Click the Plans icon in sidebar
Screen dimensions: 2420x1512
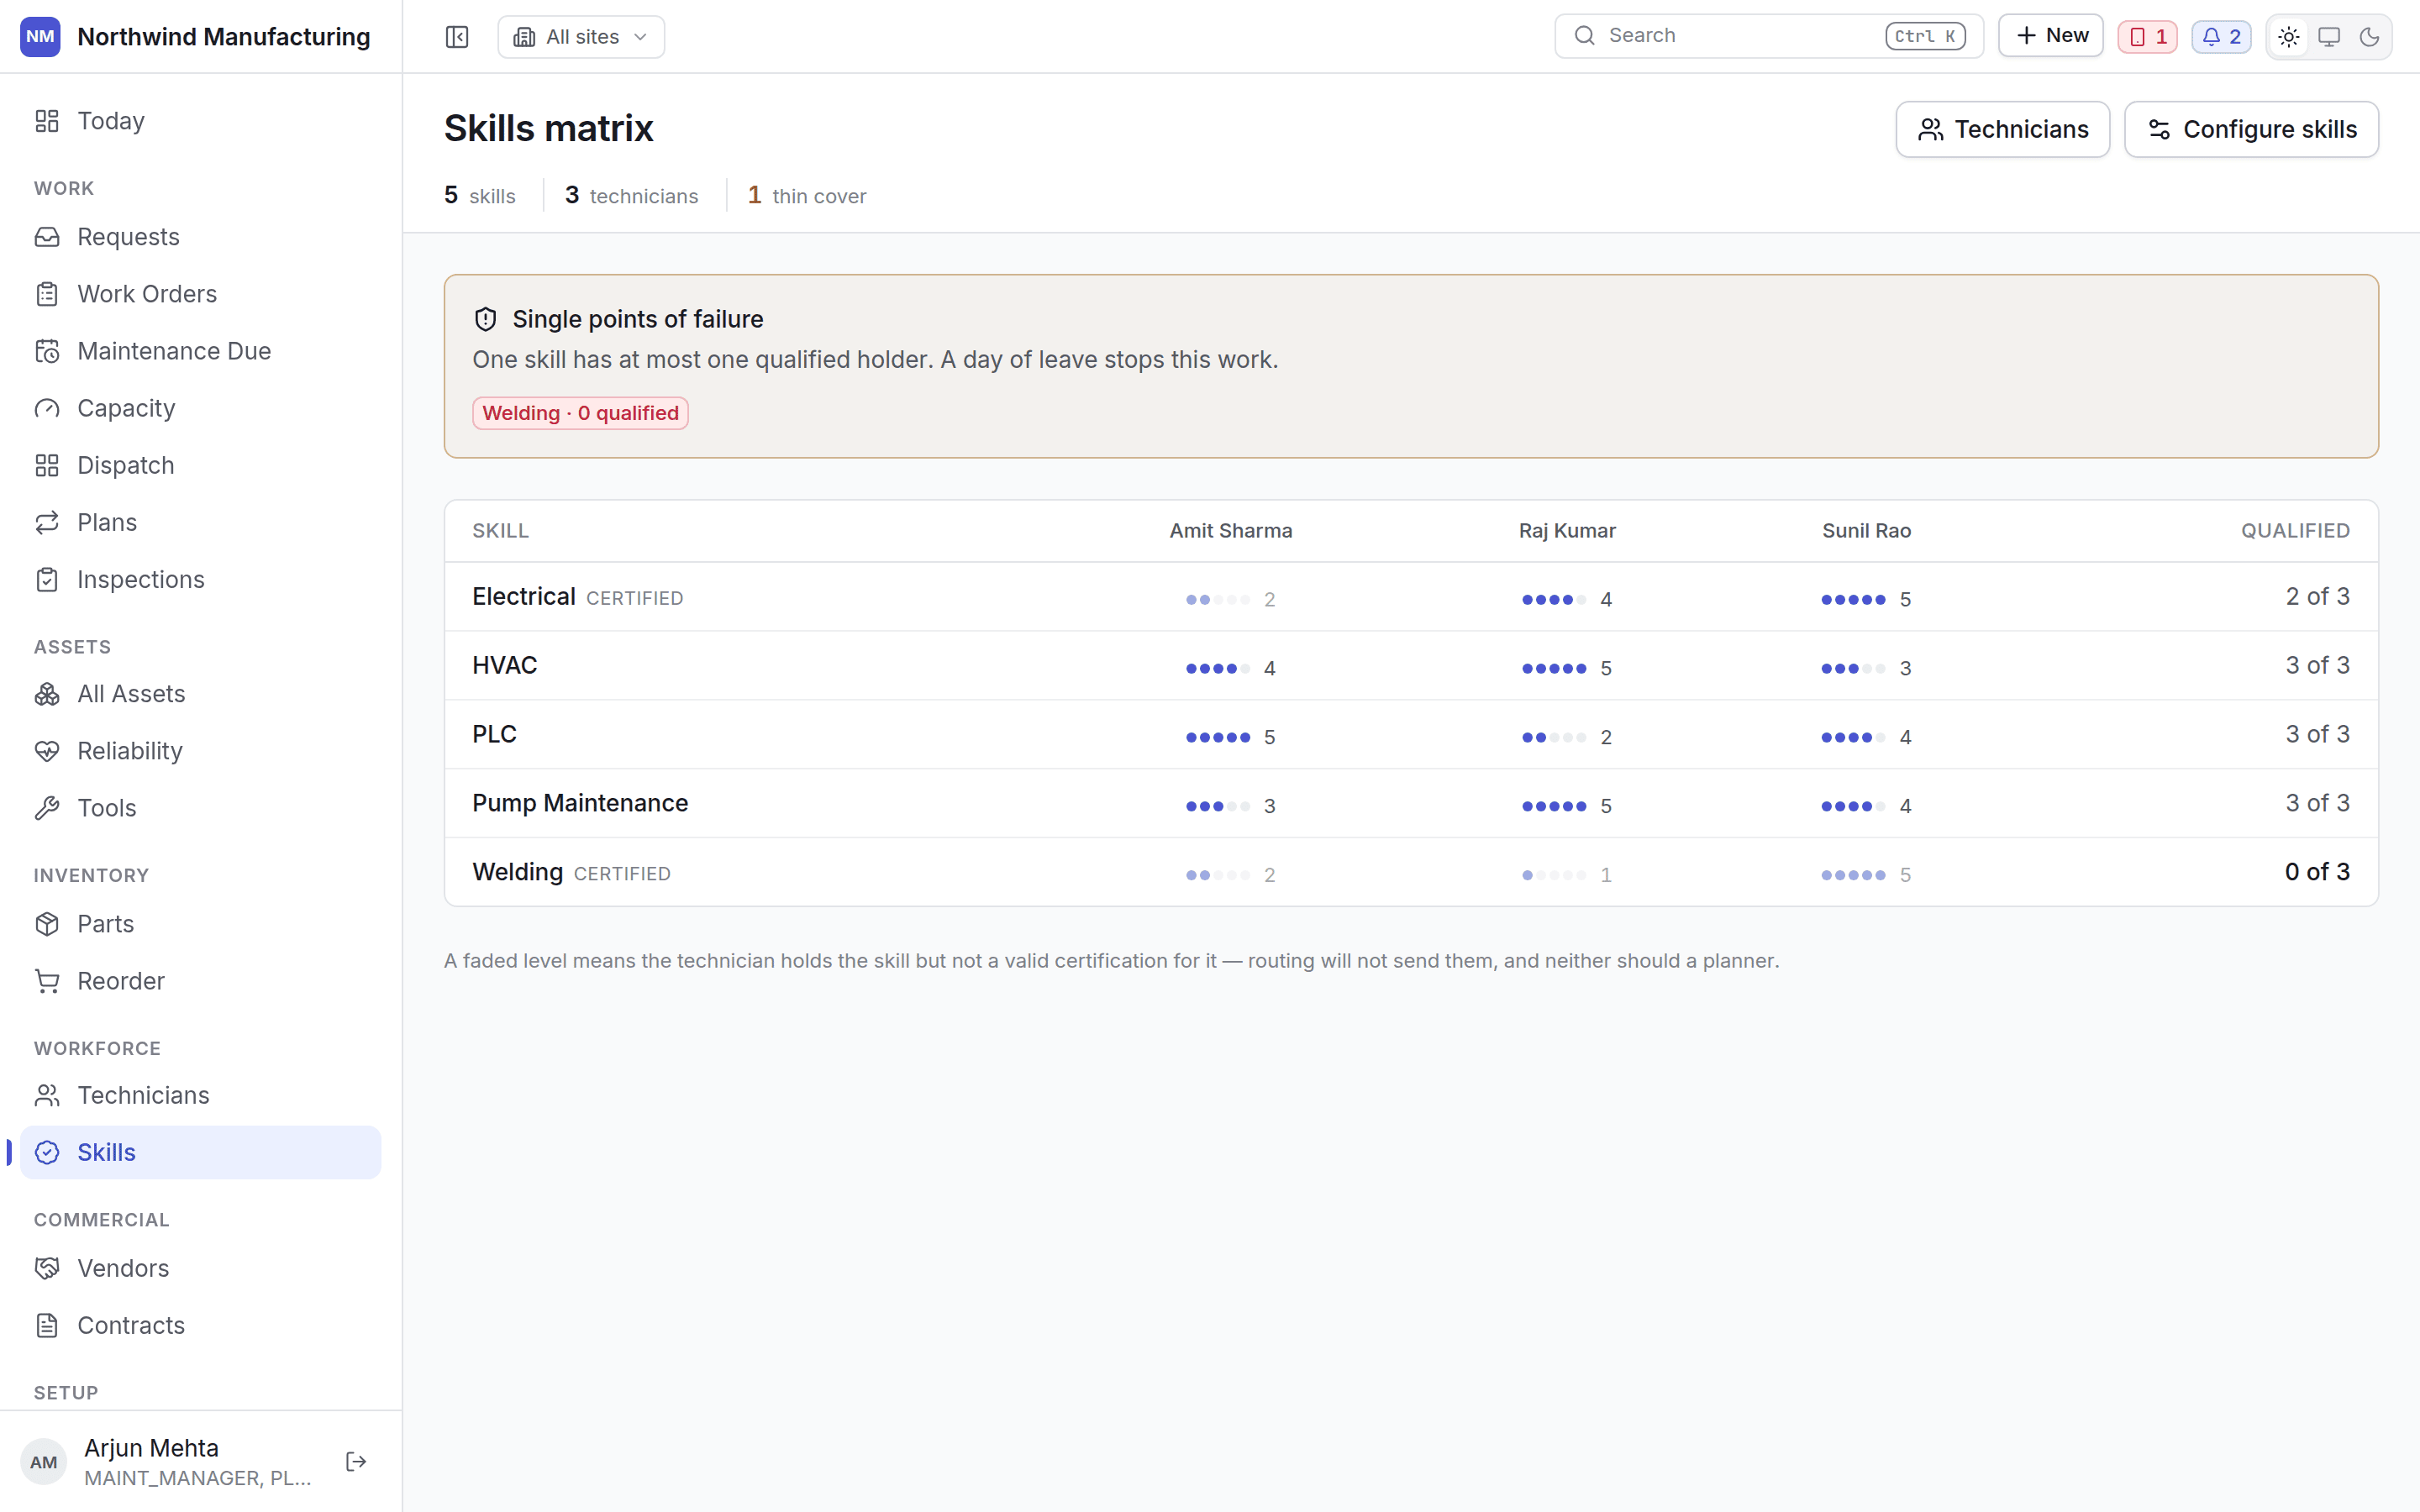pos(47,522)
